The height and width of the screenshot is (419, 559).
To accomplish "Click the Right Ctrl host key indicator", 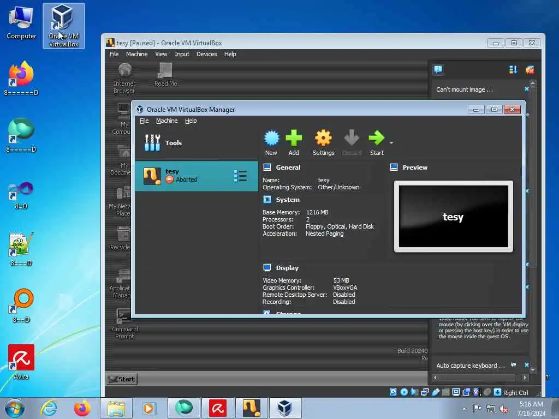I will click(515, 393).
